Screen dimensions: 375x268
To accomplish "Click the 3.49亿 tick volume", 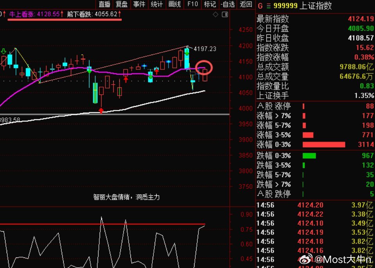I will (362, 223).
